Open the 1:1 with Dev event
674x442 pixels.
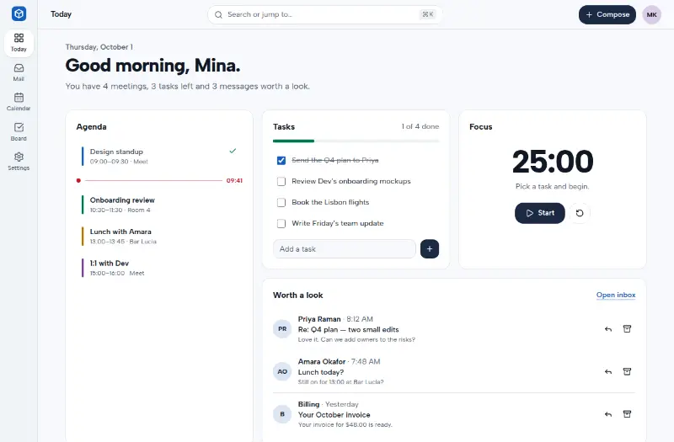coord(159,268)
